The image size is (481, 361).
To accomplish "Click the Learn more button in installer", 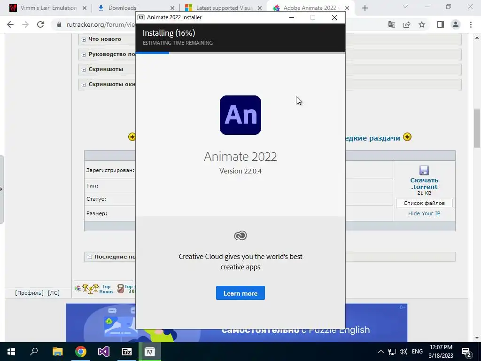I will point(240,293).
